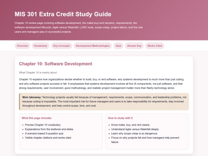Jump to the Vocabulary section
This screenshot has height=156, width=208.
[40, 46]
